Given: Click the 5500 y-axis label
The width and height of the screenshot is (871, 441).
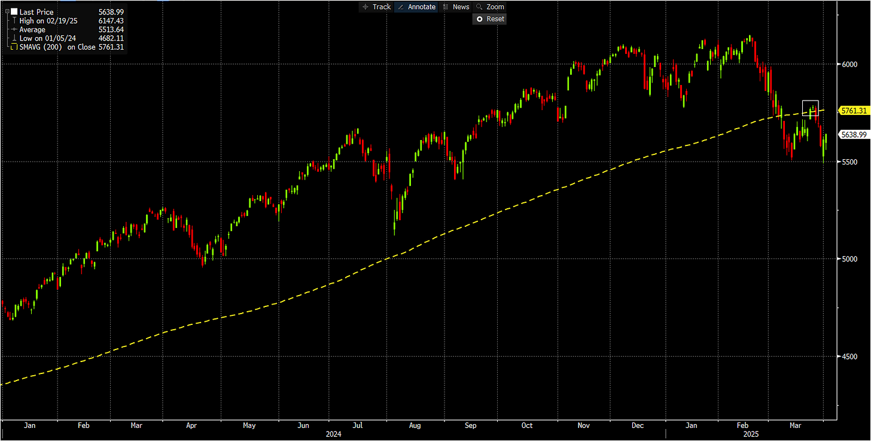Looking at the screenshot, I should pyautogui.click(x=849, y=162).
